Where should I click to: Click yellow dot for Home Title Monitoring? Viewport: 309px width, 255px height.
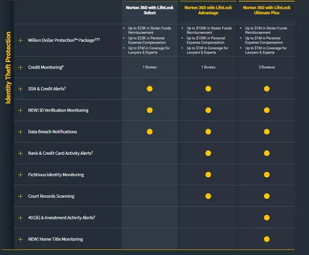267,239
